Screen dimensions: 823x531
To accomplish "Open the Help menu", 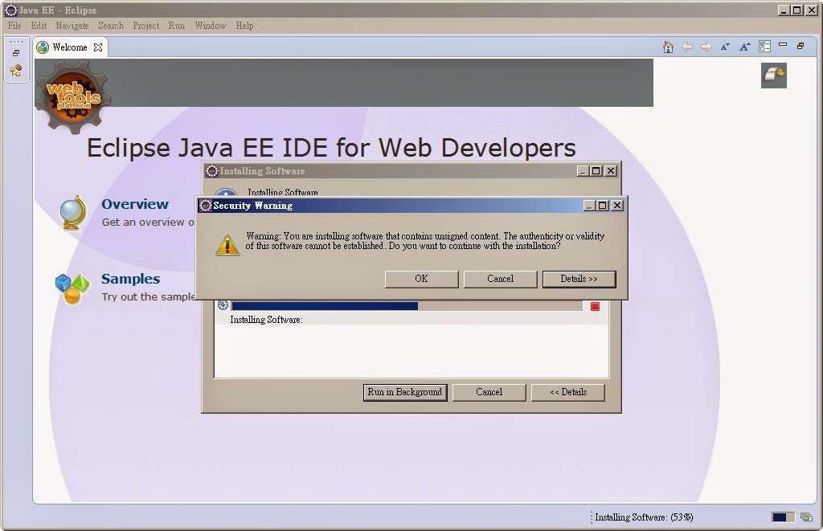I will [x=244, y=26].
